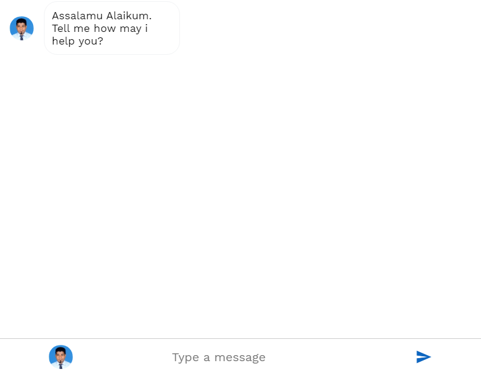
Task: Open the profile avatar in bottom bar
Action: click(61, 357)
